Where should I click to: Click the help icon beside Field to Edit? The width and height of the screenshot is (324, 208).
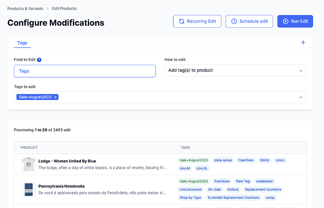(x=39, y=60)
